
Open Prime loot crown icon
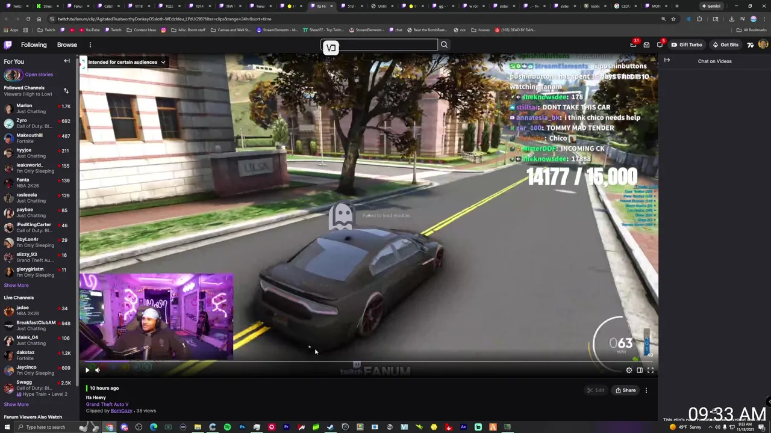tap(633, 45)
